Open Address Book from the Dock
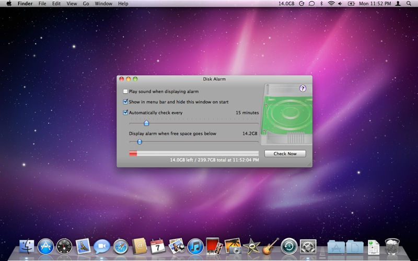Image resolution: width=418 pixels, height=261 pixels. coord(139,246)
